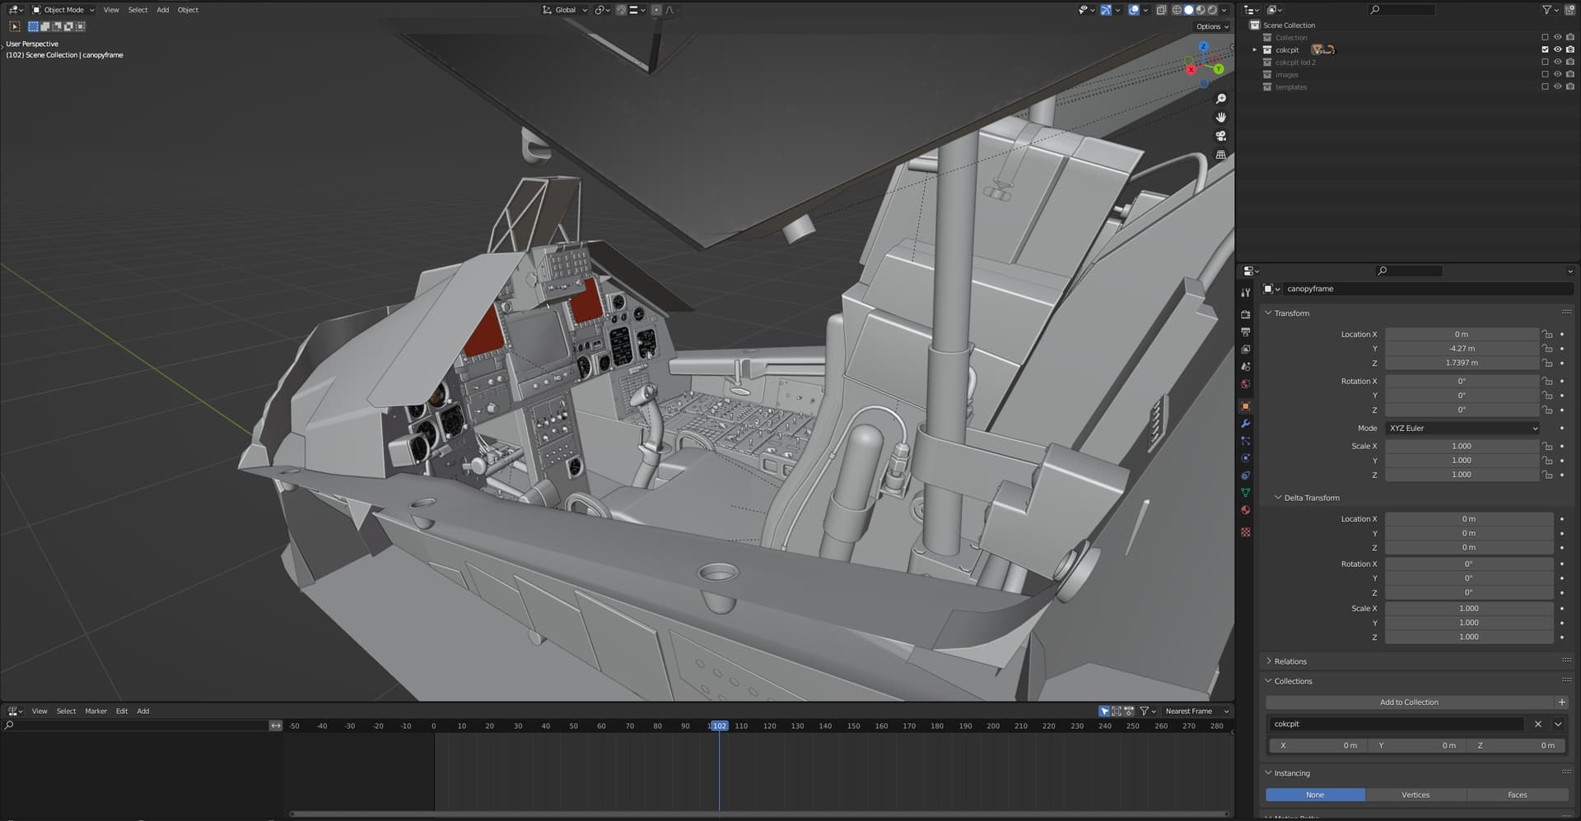Expand the cokcpit collection tree
Viewport: 1581px width, 821px height.
tap(1254, 50)
